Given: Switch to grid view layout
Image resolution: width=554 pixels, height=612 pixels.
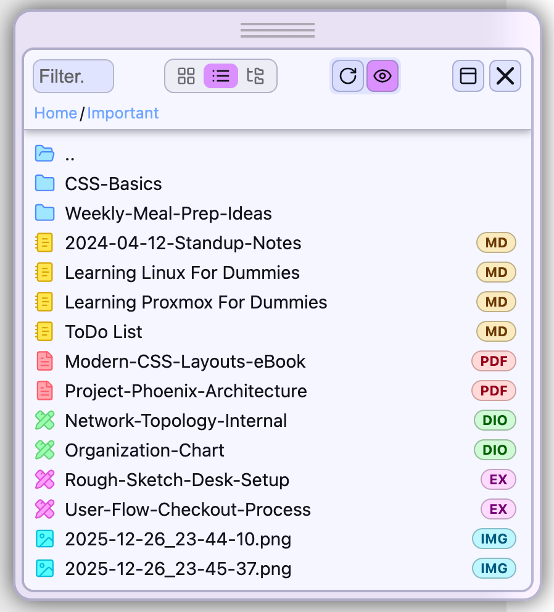Looking at the screenshot, I should (x=186, y=76).
